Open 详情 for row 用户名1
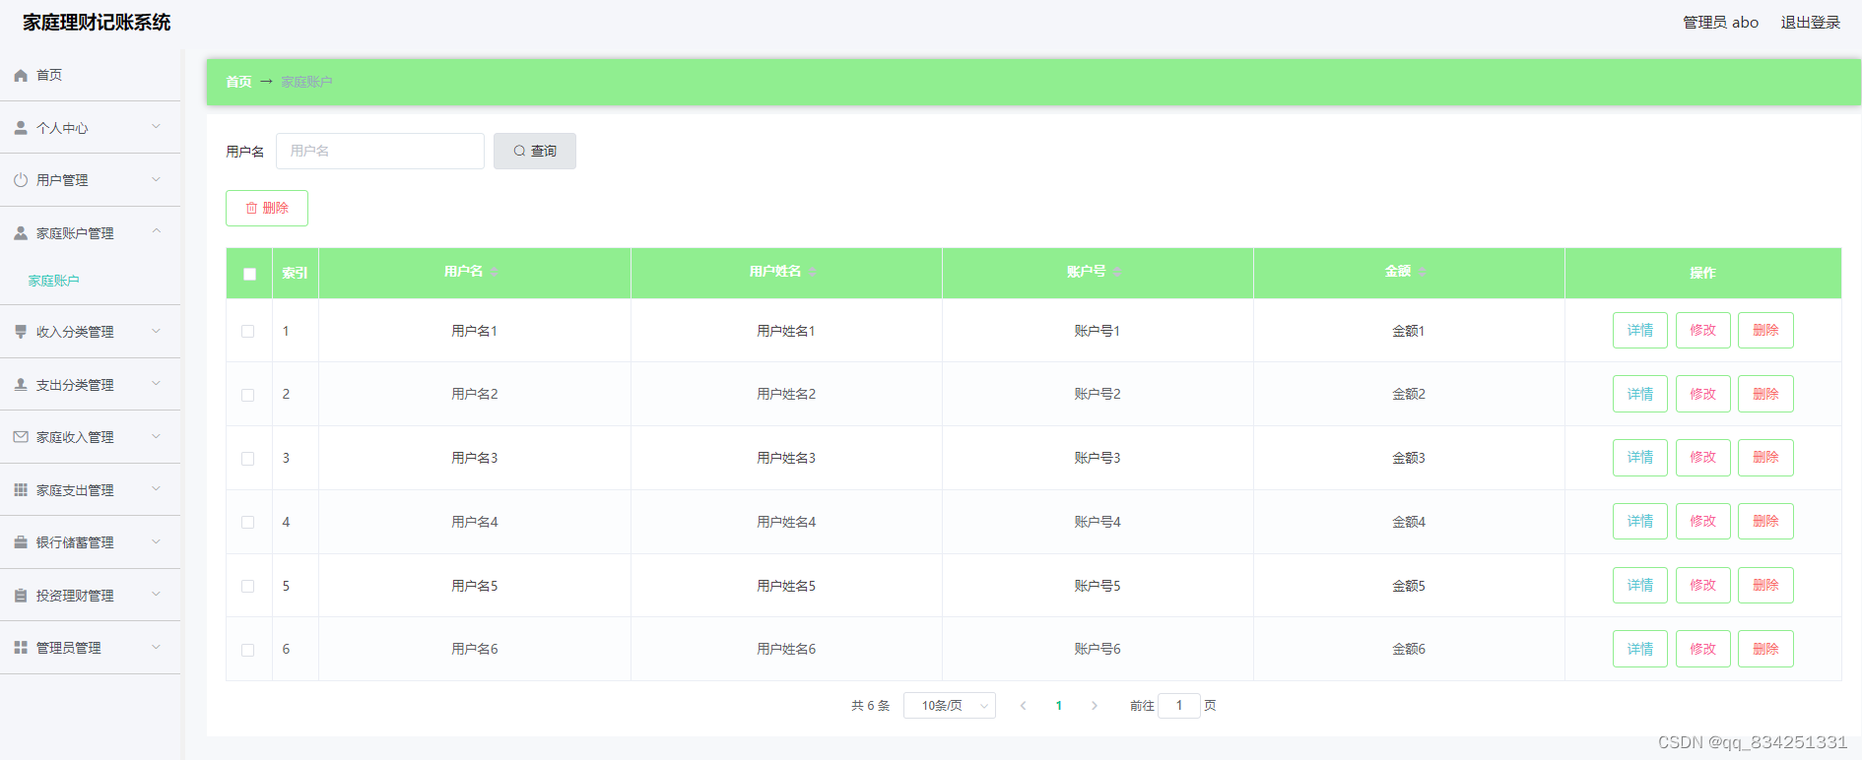The width and height of the screenshot is (1862, 760). tap(1640, 331)
